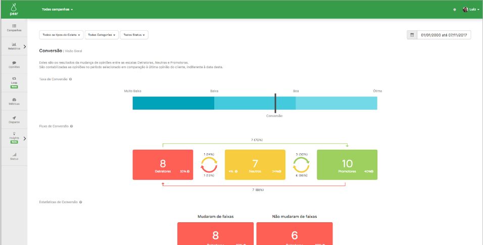Open Insights lightbulb icon
The image size is (483, 245).
click(14, 134)
